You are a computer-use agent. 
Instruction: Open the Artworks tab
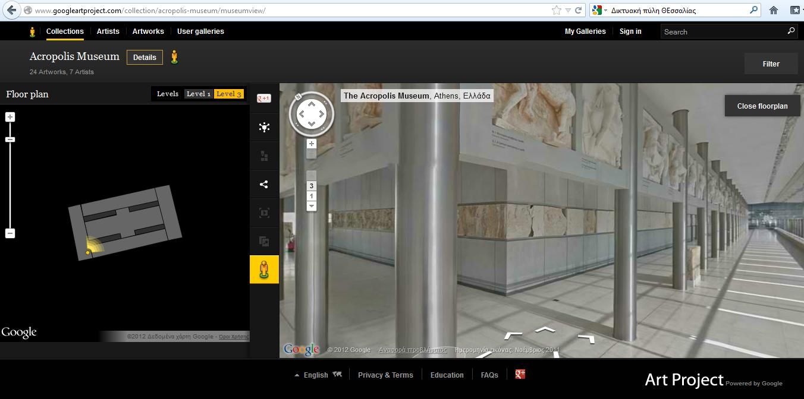[x=148, y=31]
